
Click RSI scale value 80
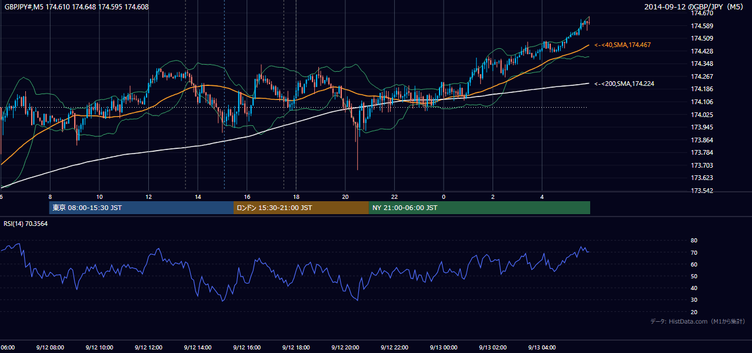tap(694, 241)
